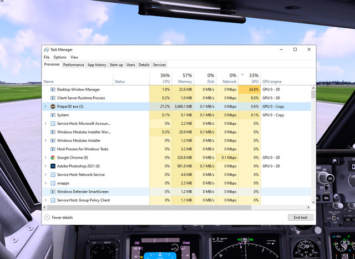Click the Windows Modules Installer Worker icon
The height and width of the screenshot is (259, 355).
pyautogui.click(x=53, y=132)
